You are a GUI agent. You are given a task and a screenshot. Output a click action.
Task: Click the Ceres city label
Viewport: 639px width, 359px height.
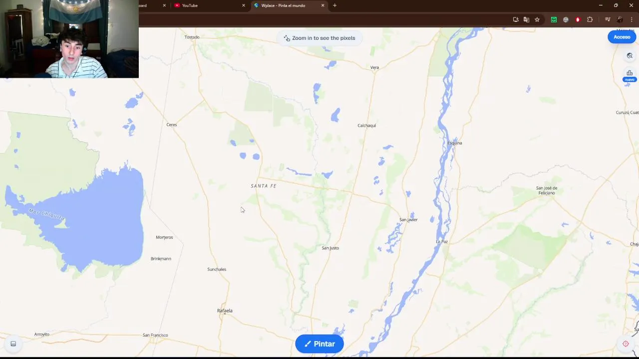[x=172, y=125]
